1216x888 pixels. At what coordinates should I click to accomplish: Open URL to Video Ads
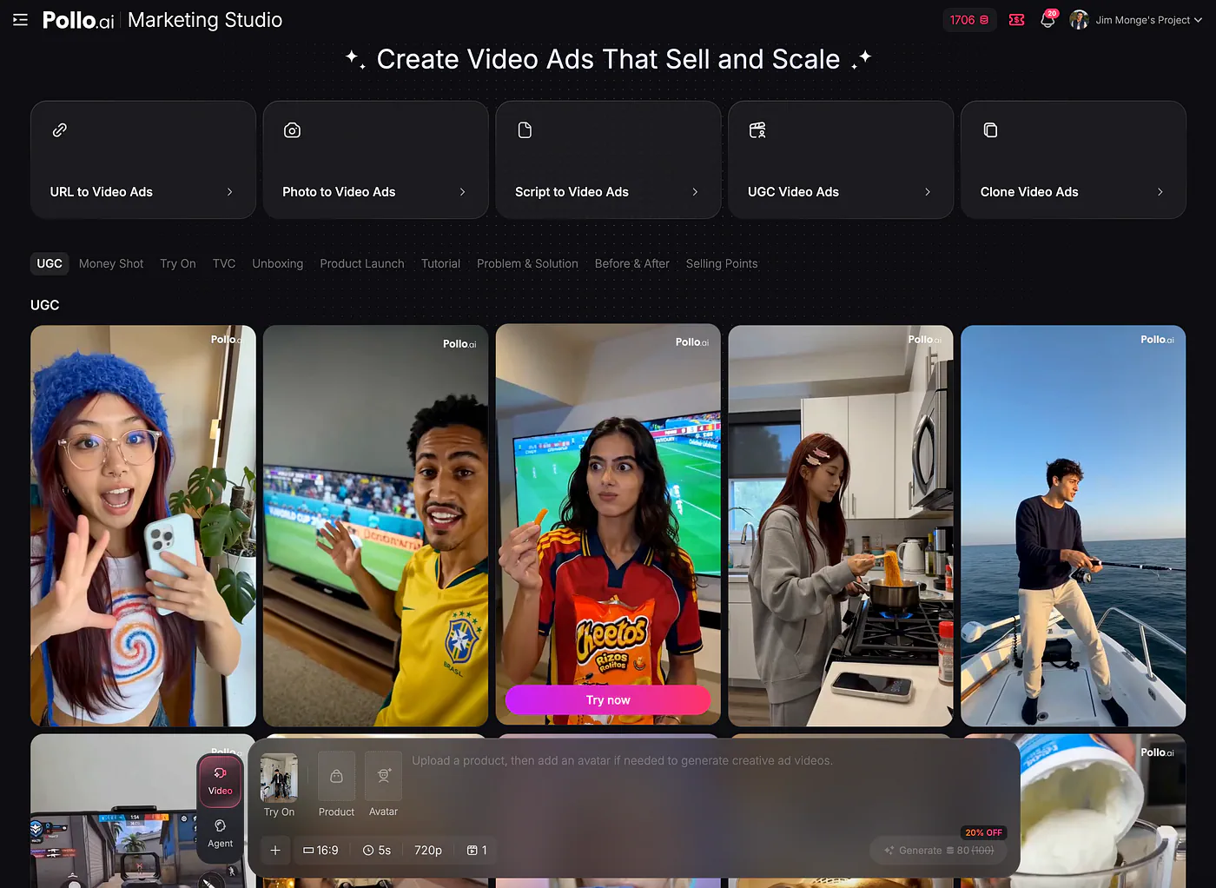(x=143, y=160)
